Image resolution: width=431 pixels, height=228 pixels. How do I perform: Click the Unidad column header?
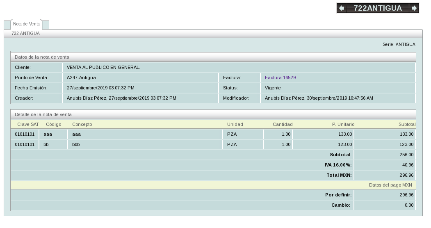pyautogui.click(x=235, y=124)
